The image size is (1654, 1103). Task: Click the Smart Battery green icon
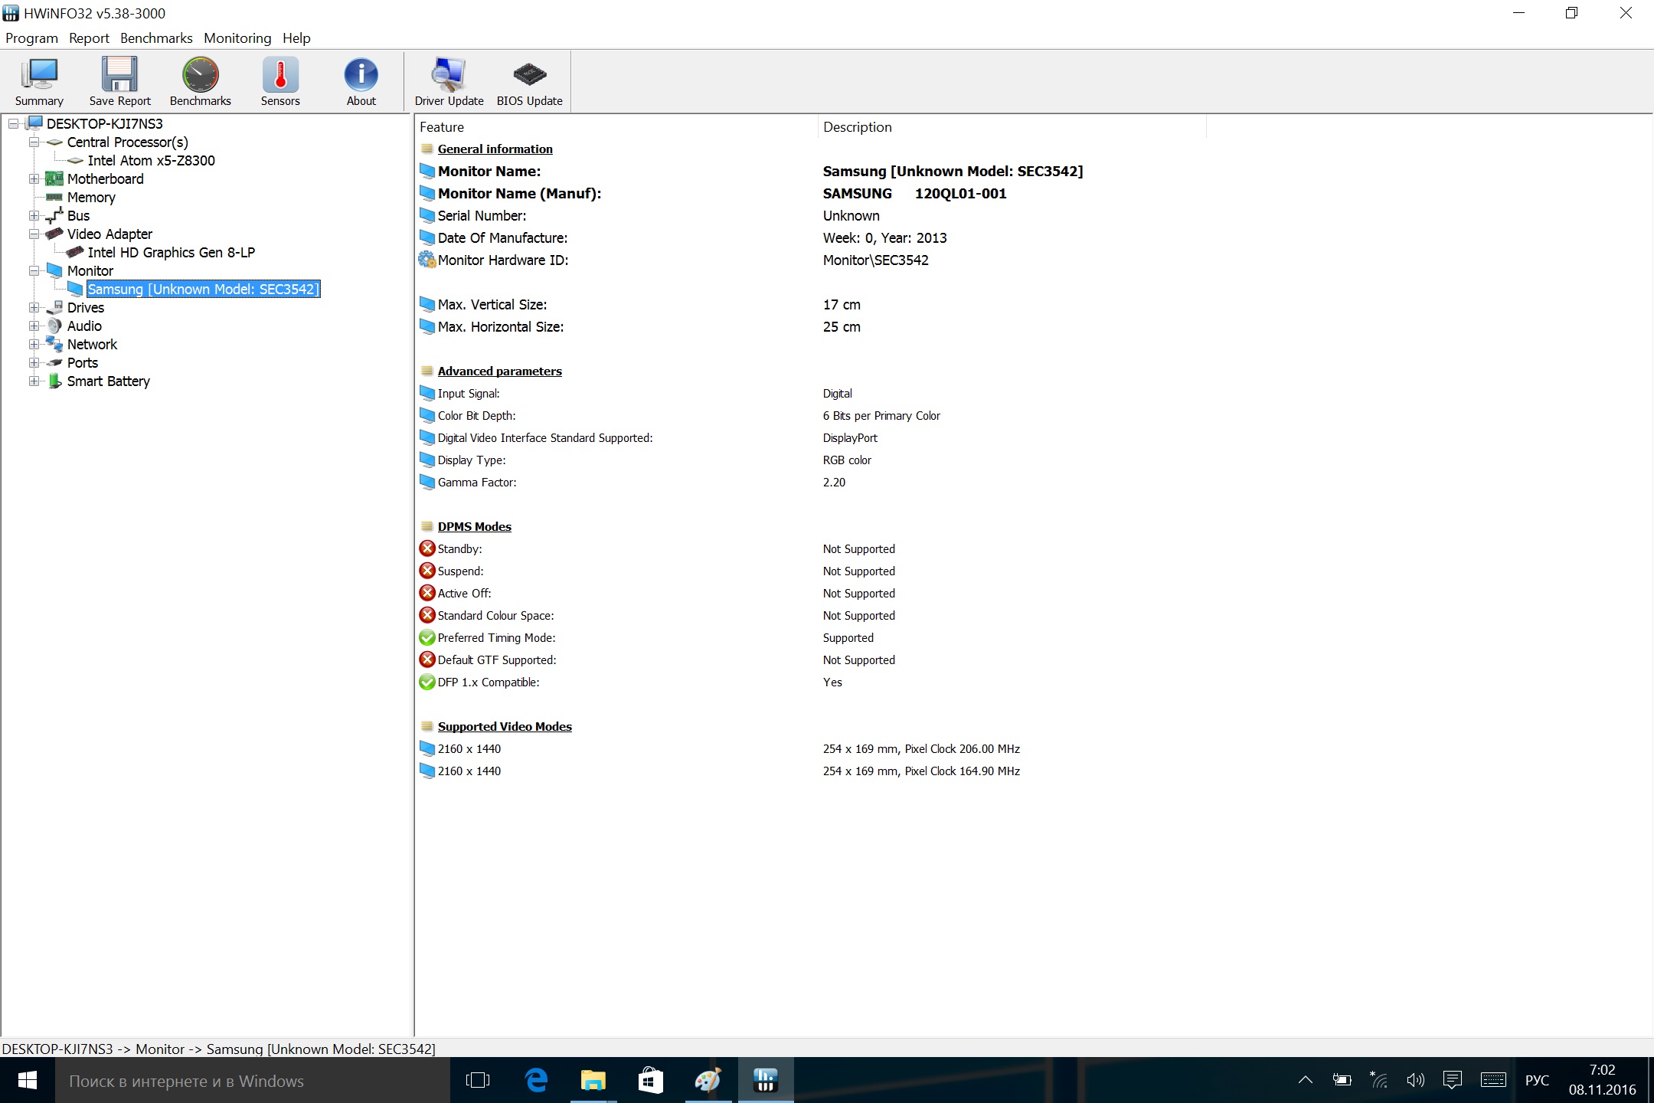coord(54,381)
